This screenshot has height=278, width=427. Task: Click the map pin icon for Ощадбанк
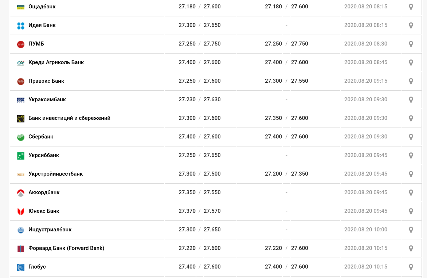pos(411,7)
